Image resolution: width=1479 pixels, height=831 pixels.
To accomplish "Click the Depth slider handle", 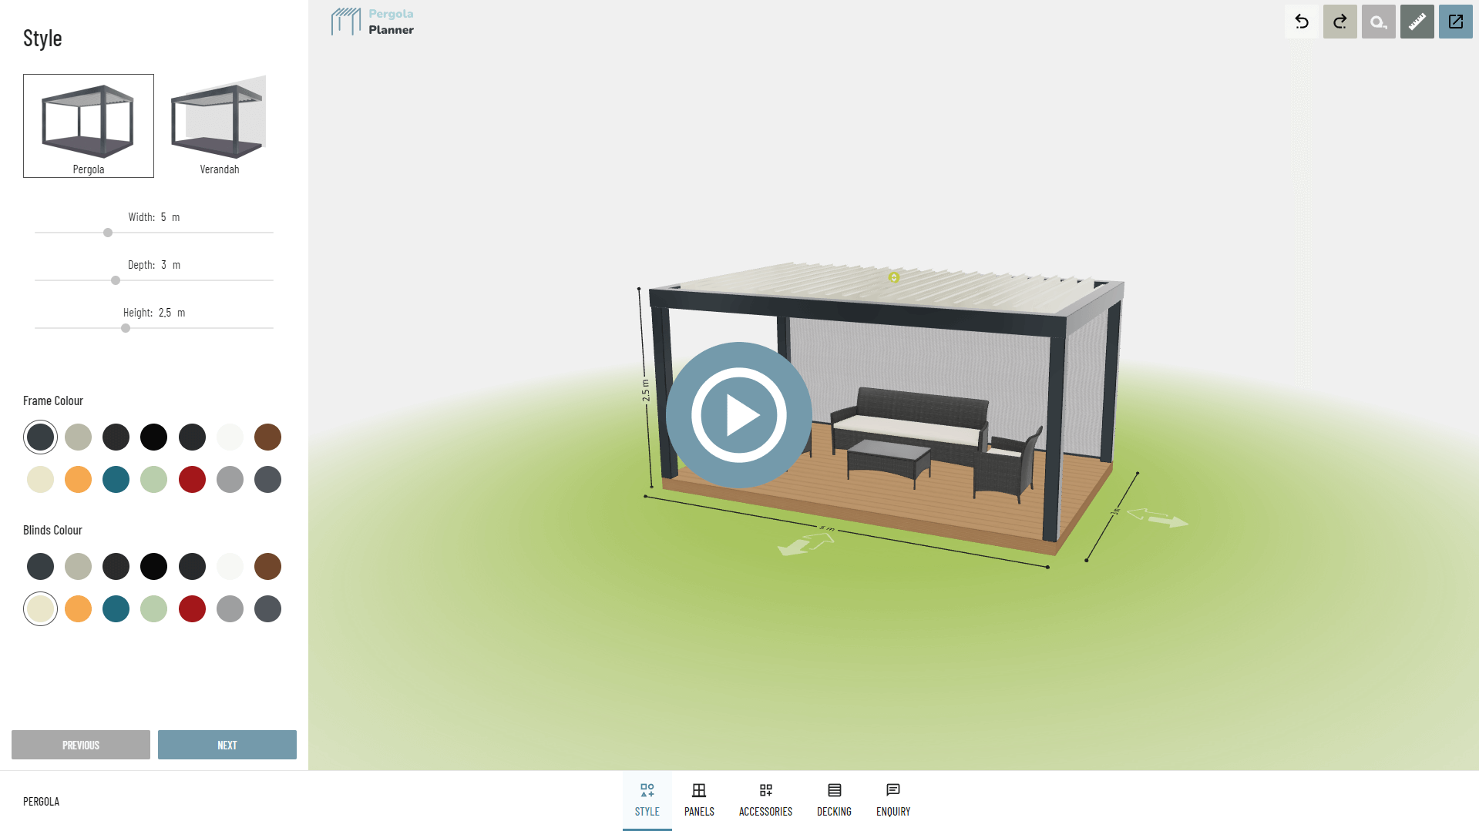I will point(116,280).
